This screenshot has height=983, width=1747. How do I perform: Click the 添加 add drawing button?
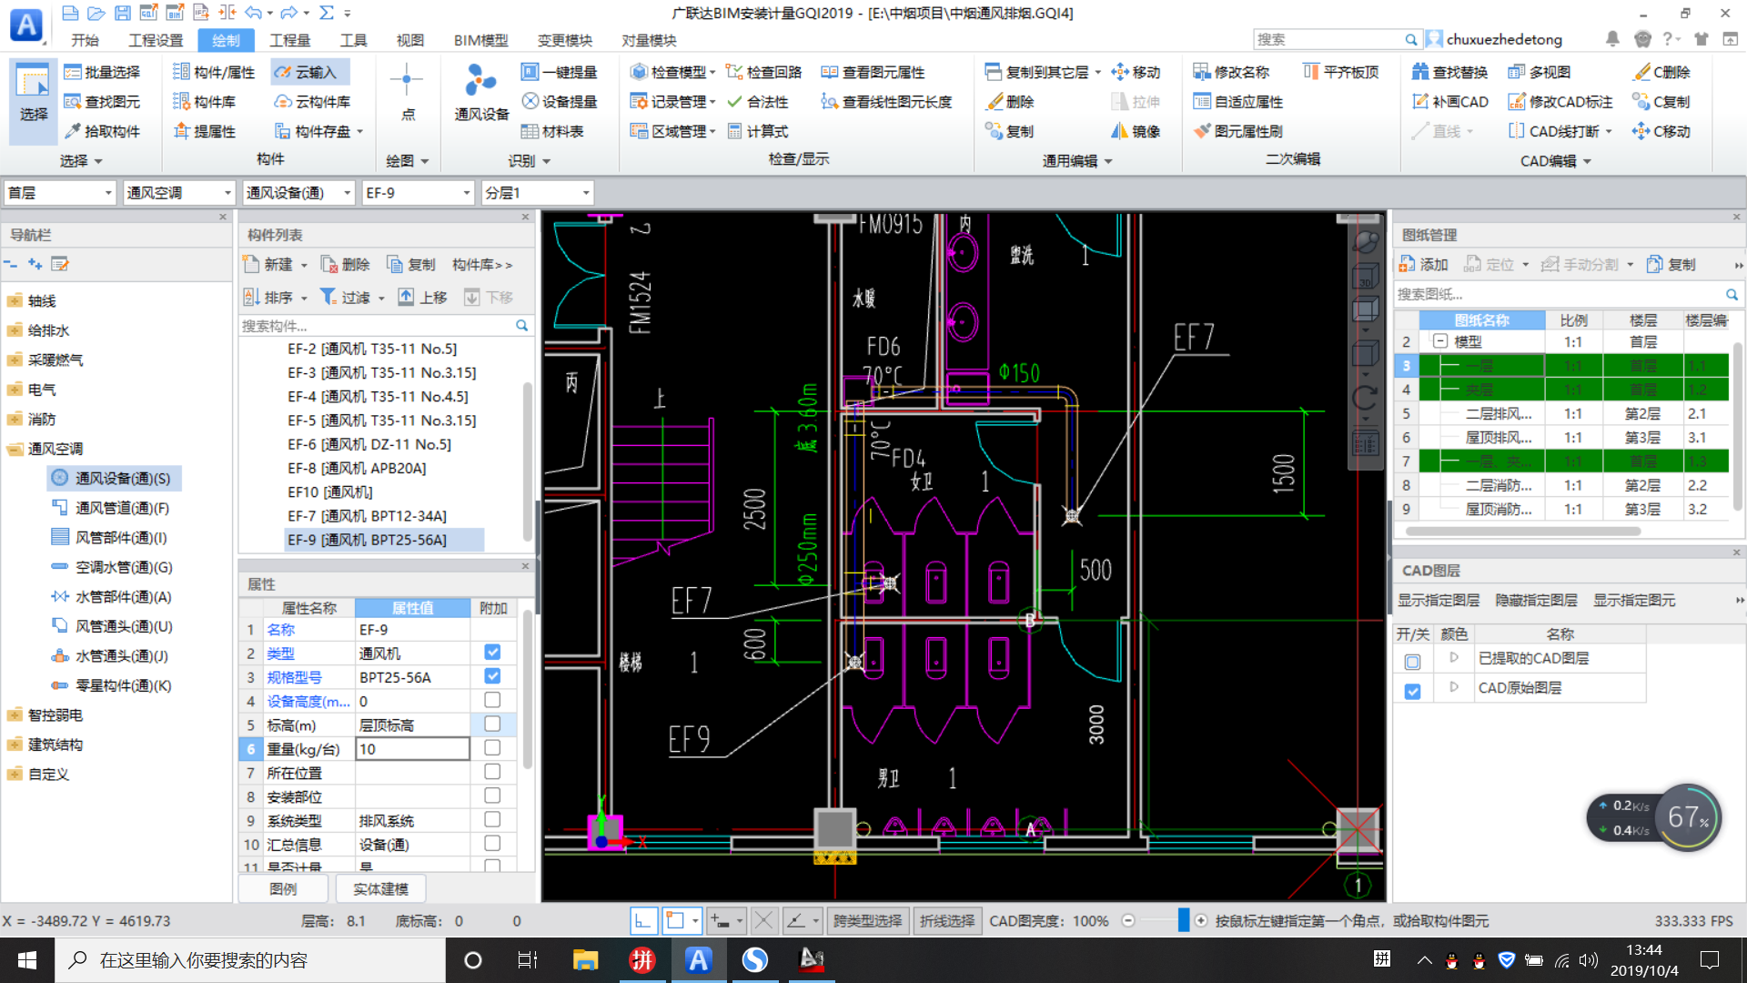[x=1424, y=264]
